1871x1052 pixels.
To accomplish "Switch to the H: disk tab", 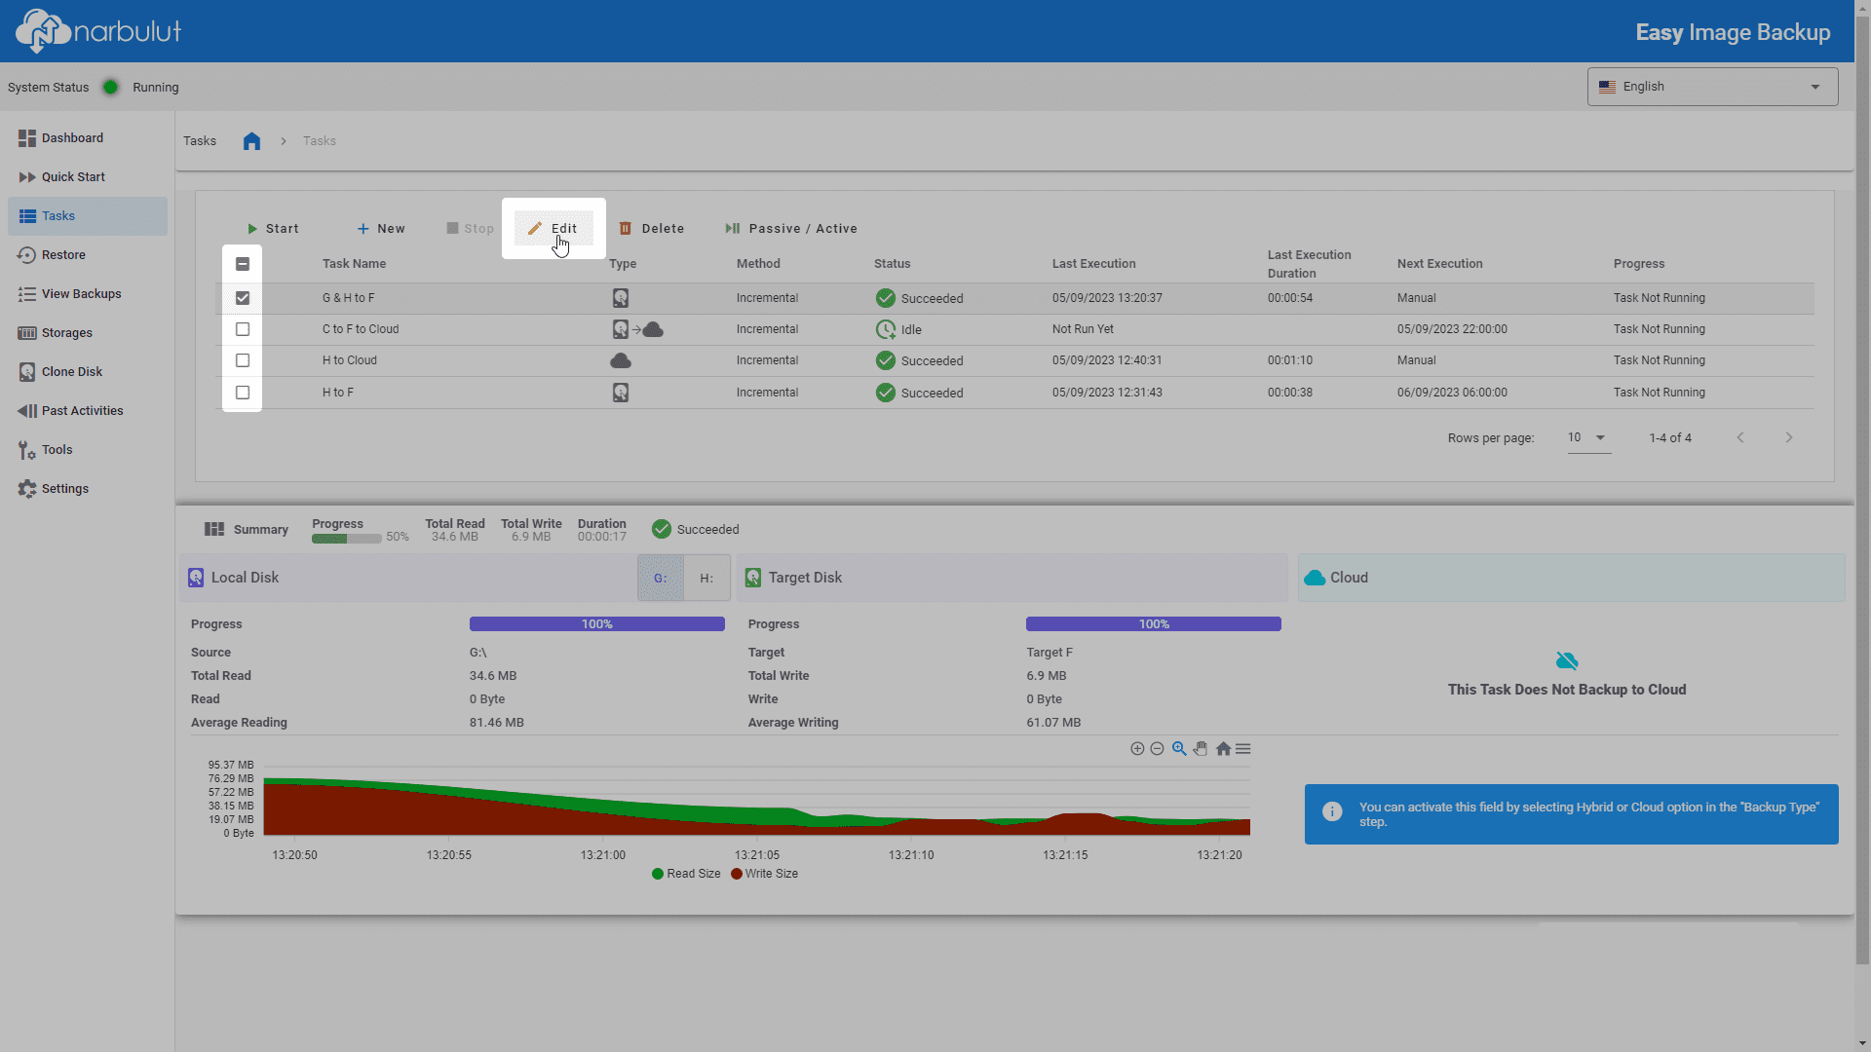I will click(x=706, y=579).
